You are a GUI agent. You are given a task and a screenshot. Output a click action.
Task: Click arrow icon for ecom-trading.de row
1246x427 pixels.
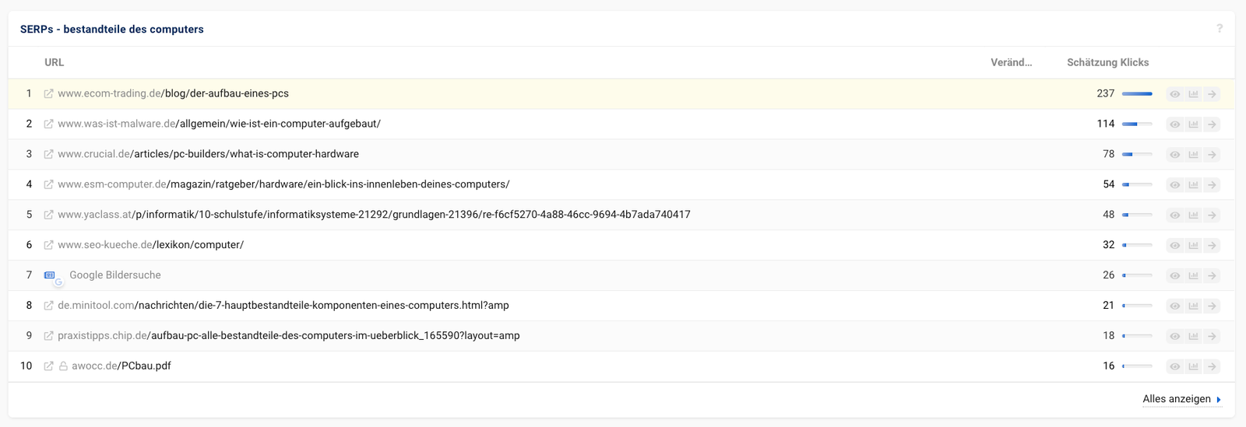[1212, 94]
